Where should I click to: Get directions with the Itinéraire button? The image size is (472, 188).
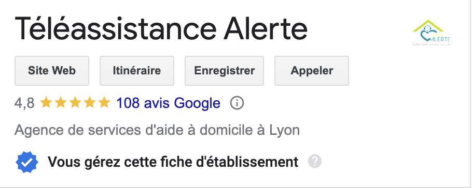point(137,71)
